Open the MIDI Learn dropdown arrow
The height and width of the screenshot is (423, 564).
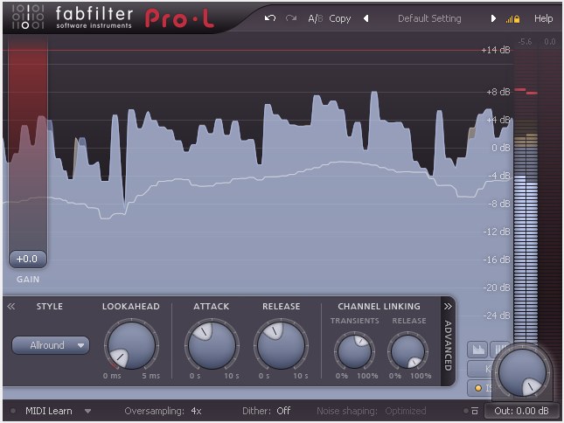87,411
